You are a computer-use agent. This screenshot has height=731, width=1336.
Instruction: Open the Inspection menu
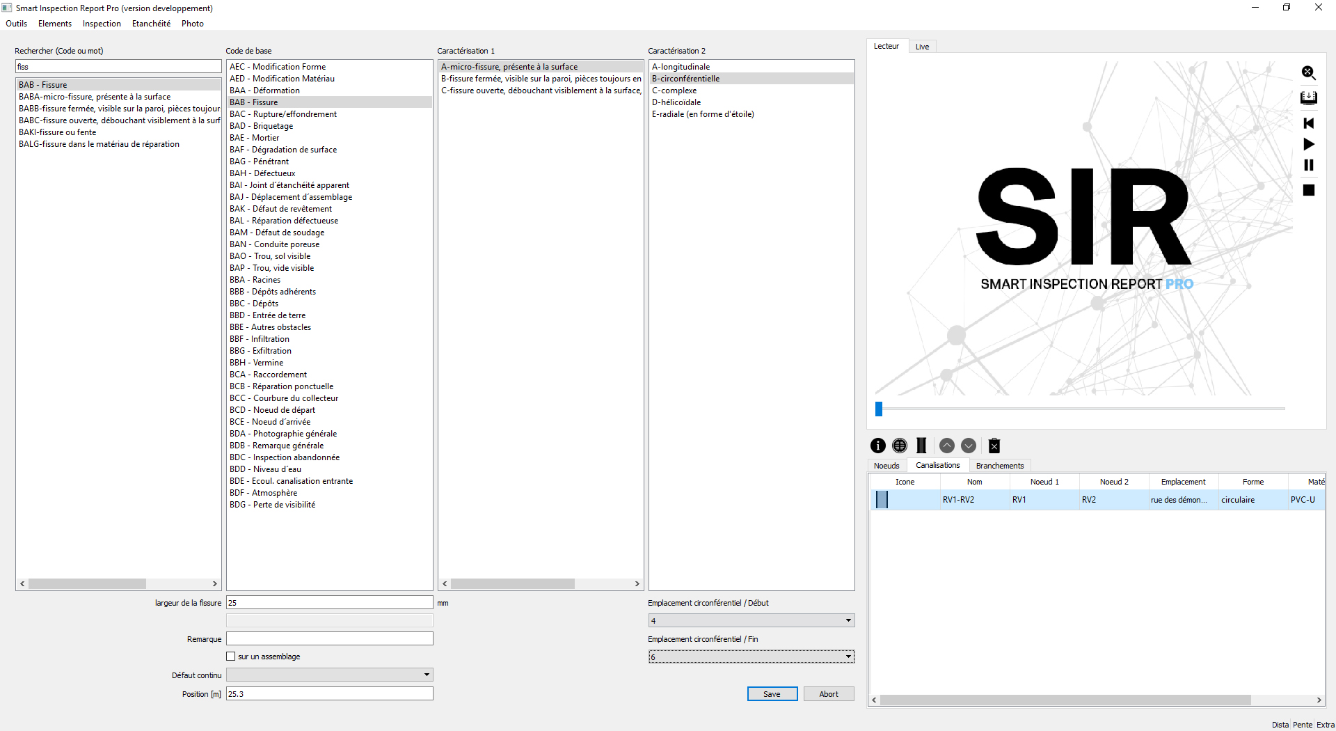(102, 24)
